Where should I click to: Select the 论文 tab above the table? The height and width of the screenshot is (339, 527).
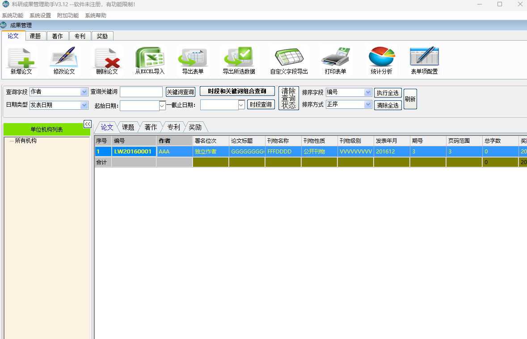[107, 128]
